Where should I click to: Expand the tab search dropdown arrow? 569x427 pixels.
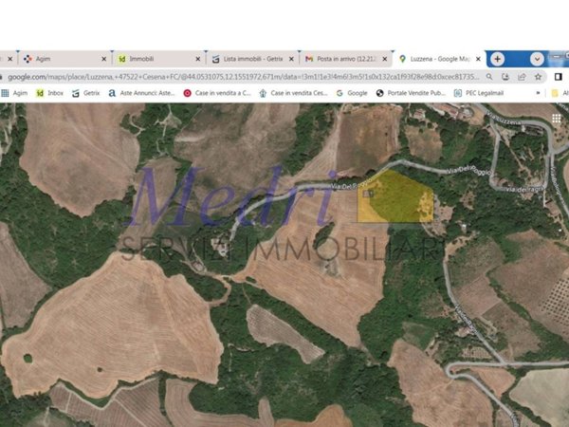click(537, 59)
